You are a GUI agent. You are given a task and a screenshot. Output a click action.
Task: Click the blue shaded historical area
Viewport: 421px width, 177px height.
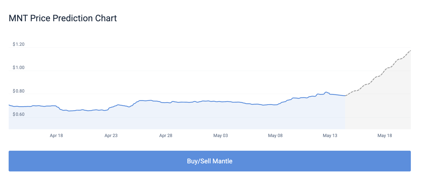pos(178,119)
